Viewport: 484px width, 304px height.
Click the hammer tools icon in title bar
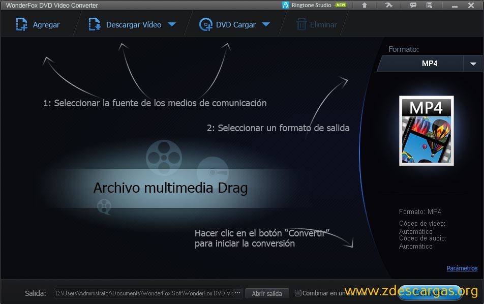388,5
